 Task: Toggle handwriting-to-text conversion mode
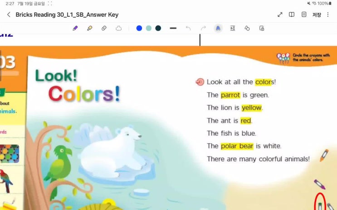tap(218, 28)
